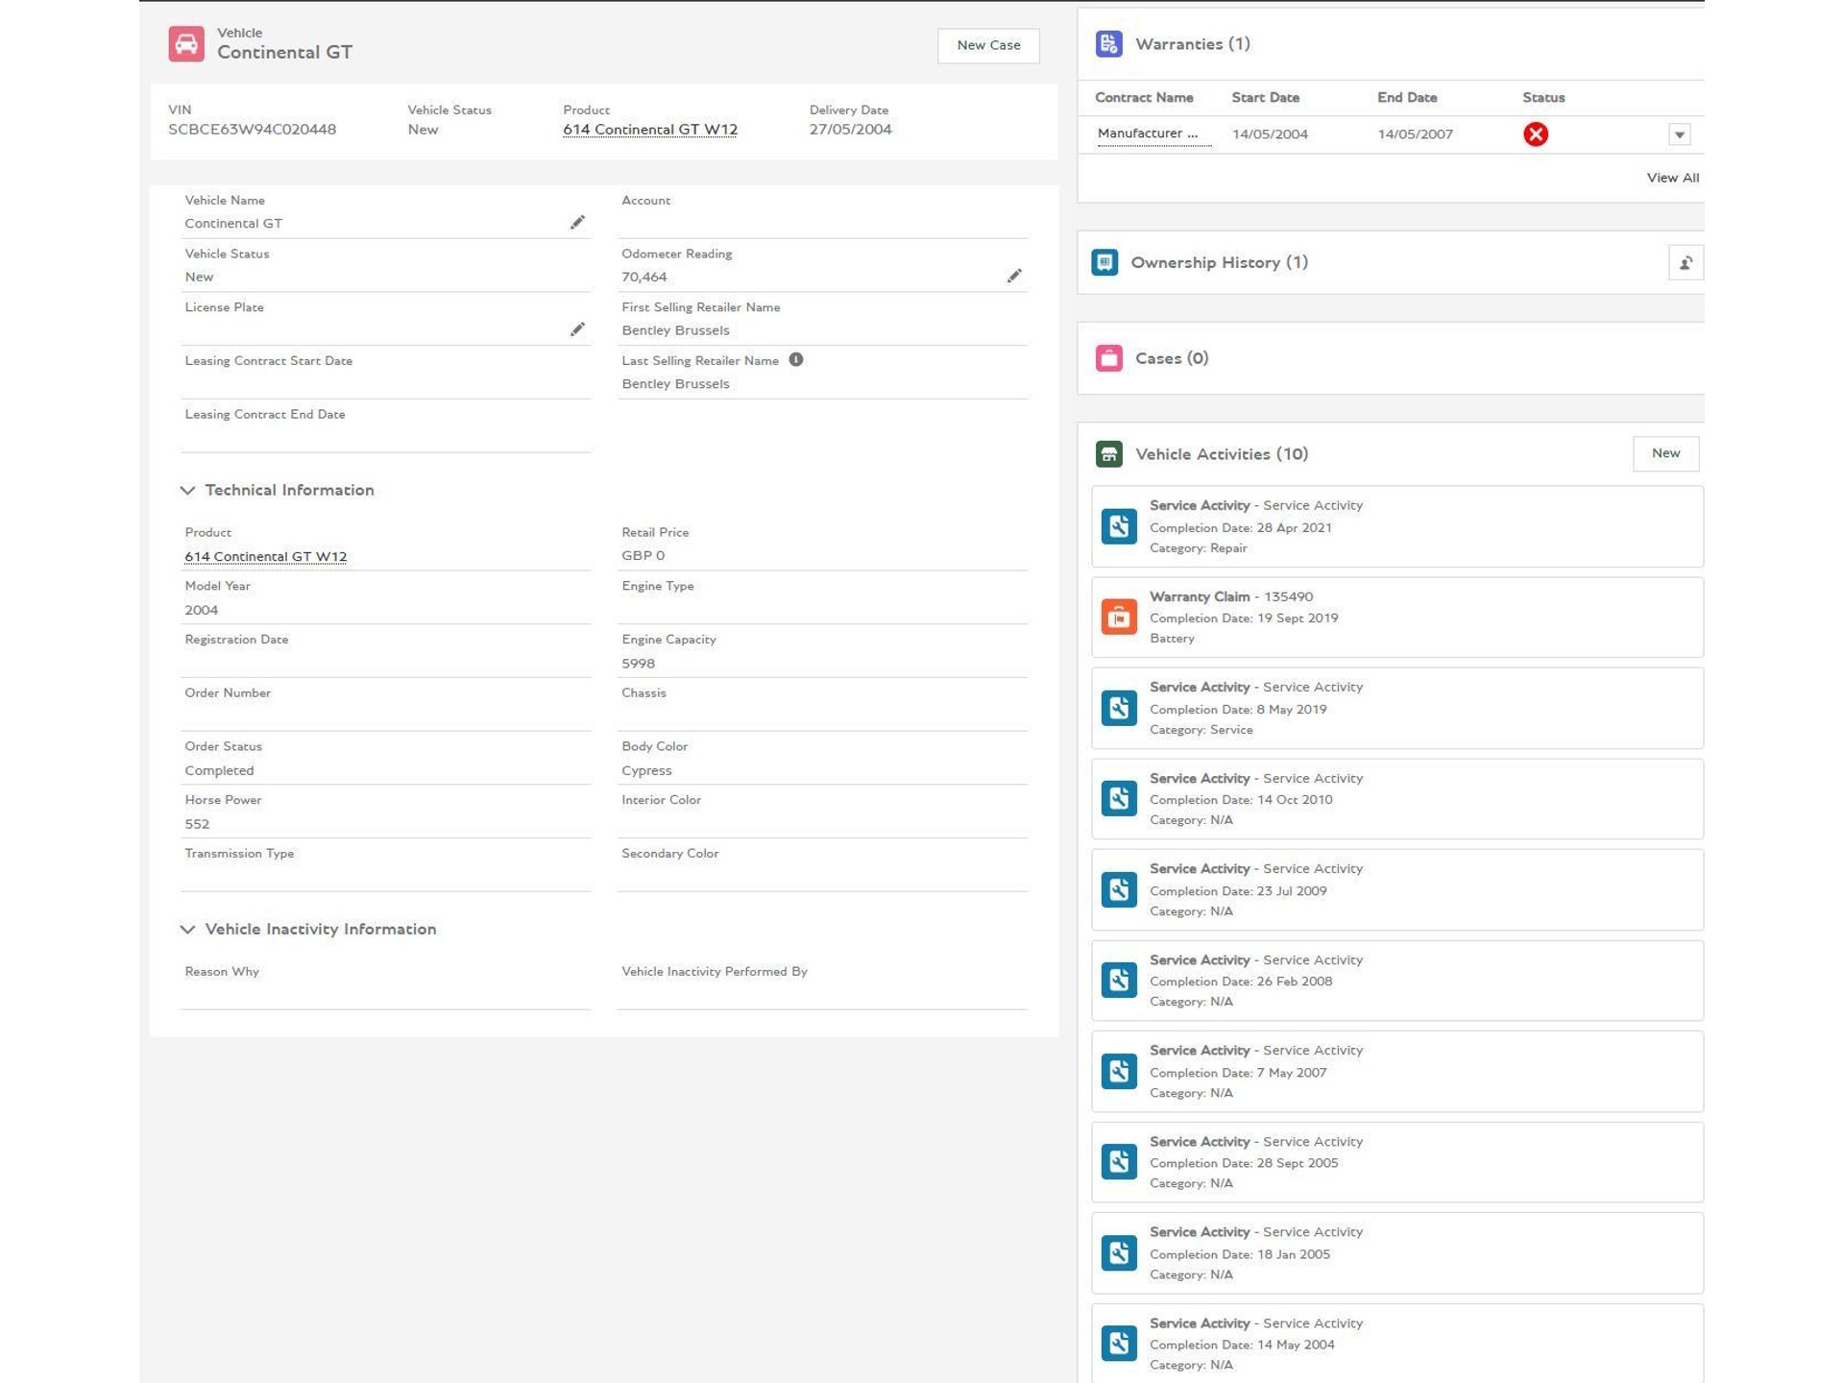The width and height of the screenshot is (1844, 1383).
Task: Click the service icon for 28 Apr 2021 activity
Action: [x=1119, y=526]
